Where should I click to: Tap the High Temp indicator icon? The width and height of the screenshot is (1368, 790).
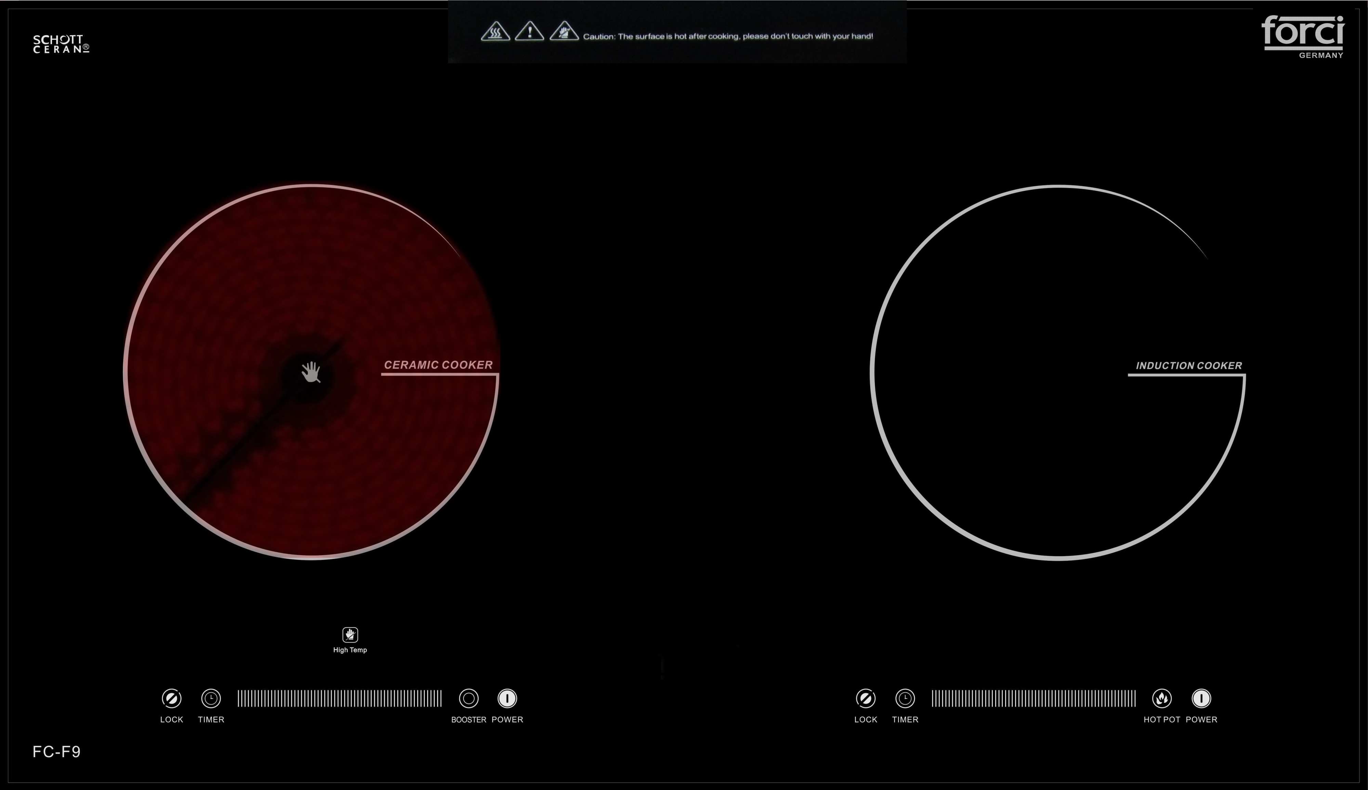coord(350,634)
